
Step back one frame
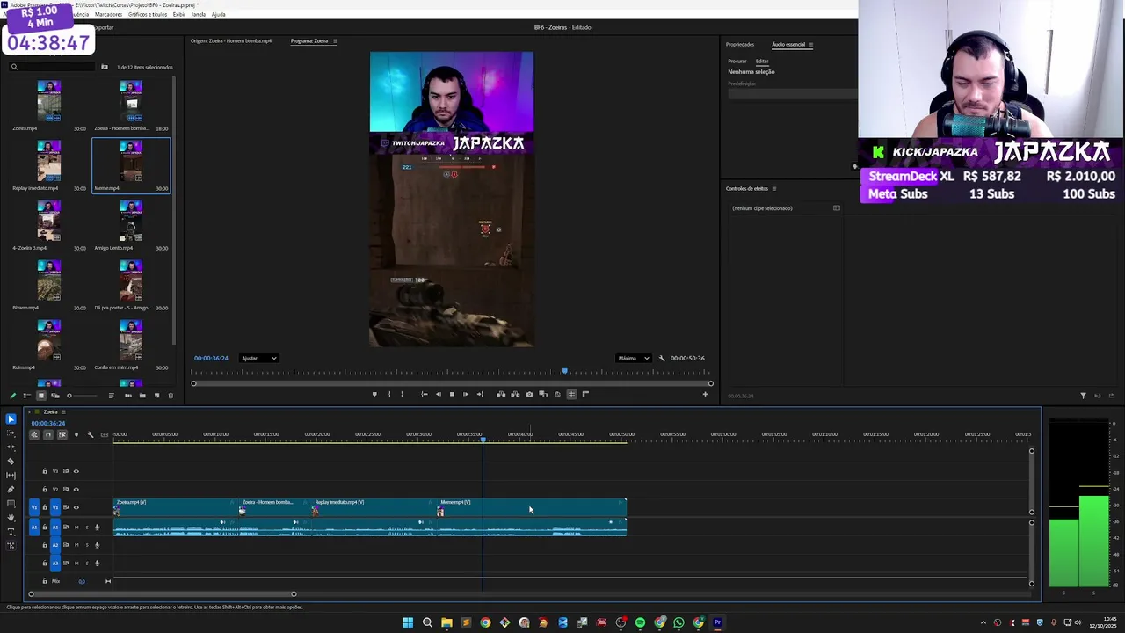[438, 394]
